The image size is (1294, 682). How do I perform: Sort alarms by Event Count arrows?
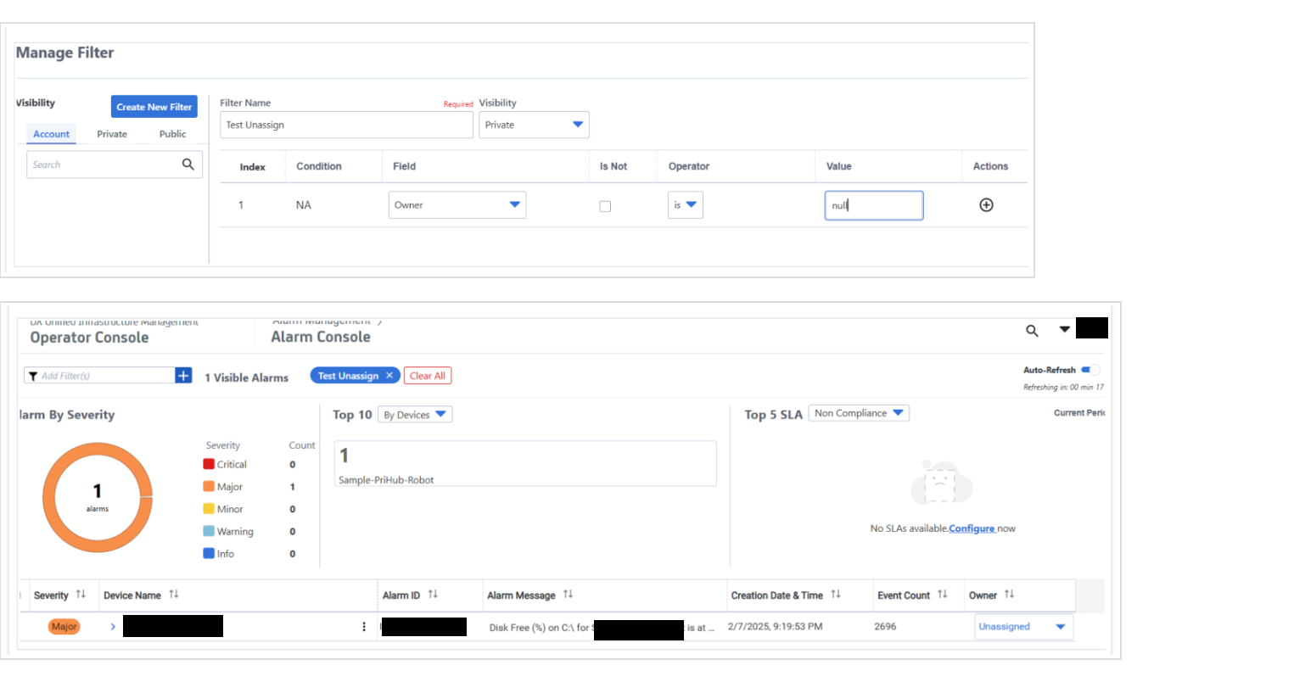click(x=942, y=595)
